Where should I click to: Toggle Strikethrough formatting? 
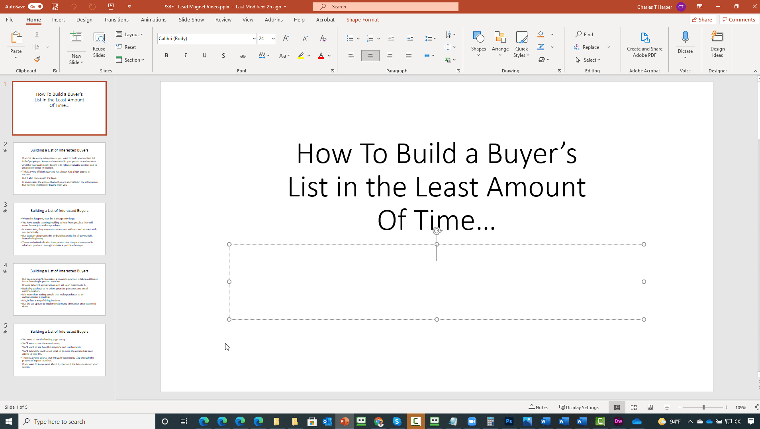(x=243, y=56)
